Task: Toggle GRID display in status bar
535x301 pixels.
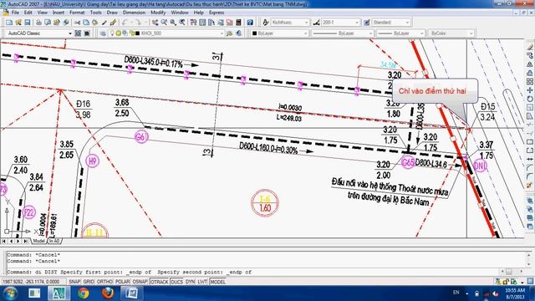Action: pos(89,282)
